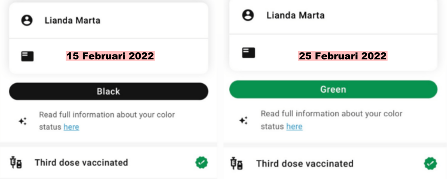Click the syringe vaccine icon on right
This screenshot has height=179, width=447.
click(236, 163)
